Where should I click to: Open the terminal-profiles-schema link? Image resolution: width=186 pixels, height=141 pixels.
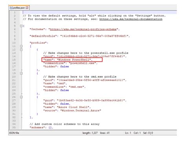tap(83, 29)
